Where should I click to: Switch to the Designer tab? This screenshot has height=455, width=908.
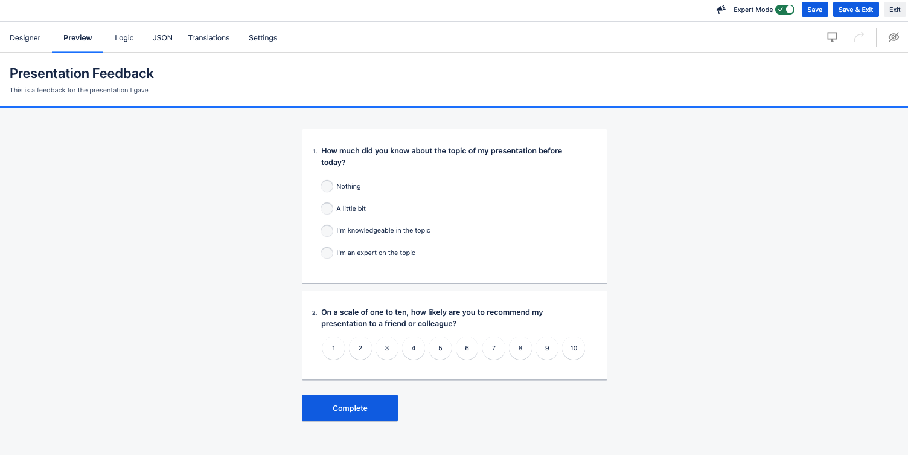click(25, 37)
